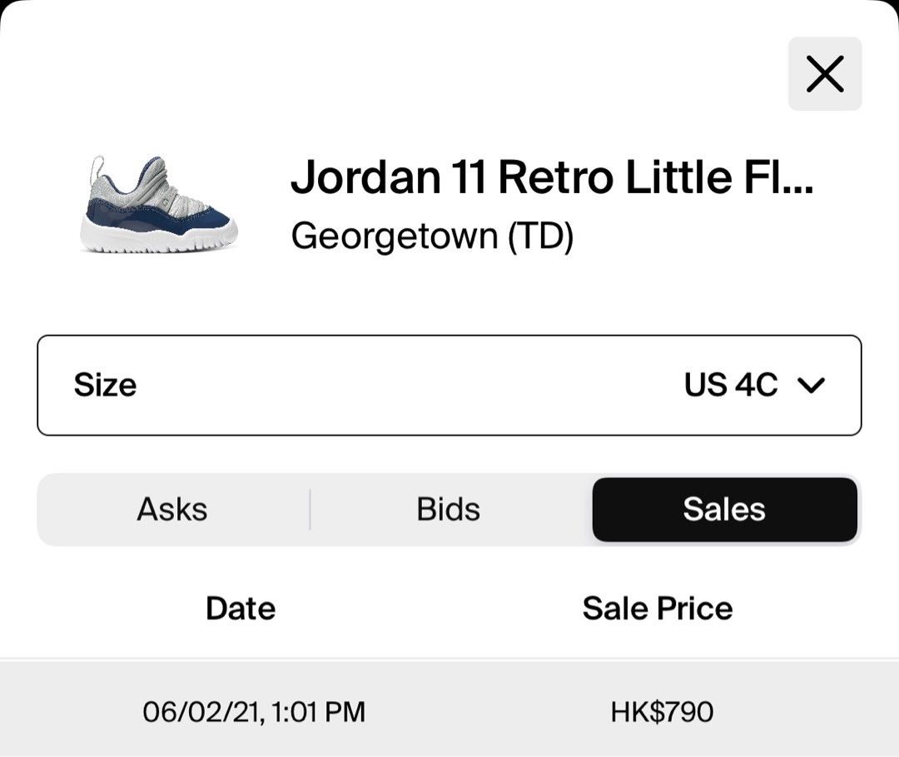Click the X icon at top right
The width and height of the screenshot is (899, 757).
point(824,74)
